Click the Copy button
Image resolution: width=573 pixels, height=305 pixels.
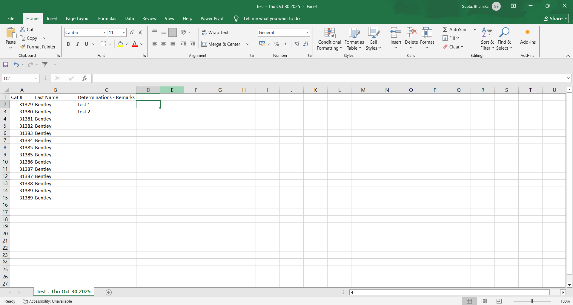click(29, 38)
